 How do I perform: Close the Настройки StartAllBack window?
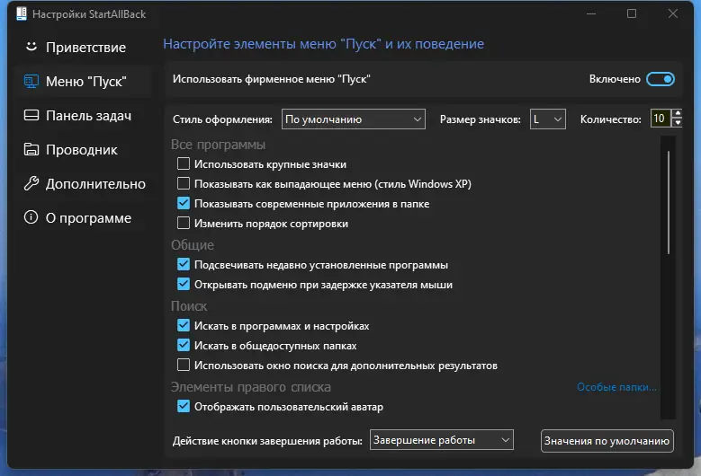(673, 13)
